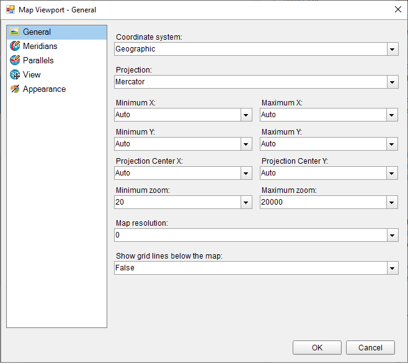The height and width of the screenshot is (364, 408).
Task: Close the Map Viewport dialog
Action: pyautogui.click(x=398, y=10)
